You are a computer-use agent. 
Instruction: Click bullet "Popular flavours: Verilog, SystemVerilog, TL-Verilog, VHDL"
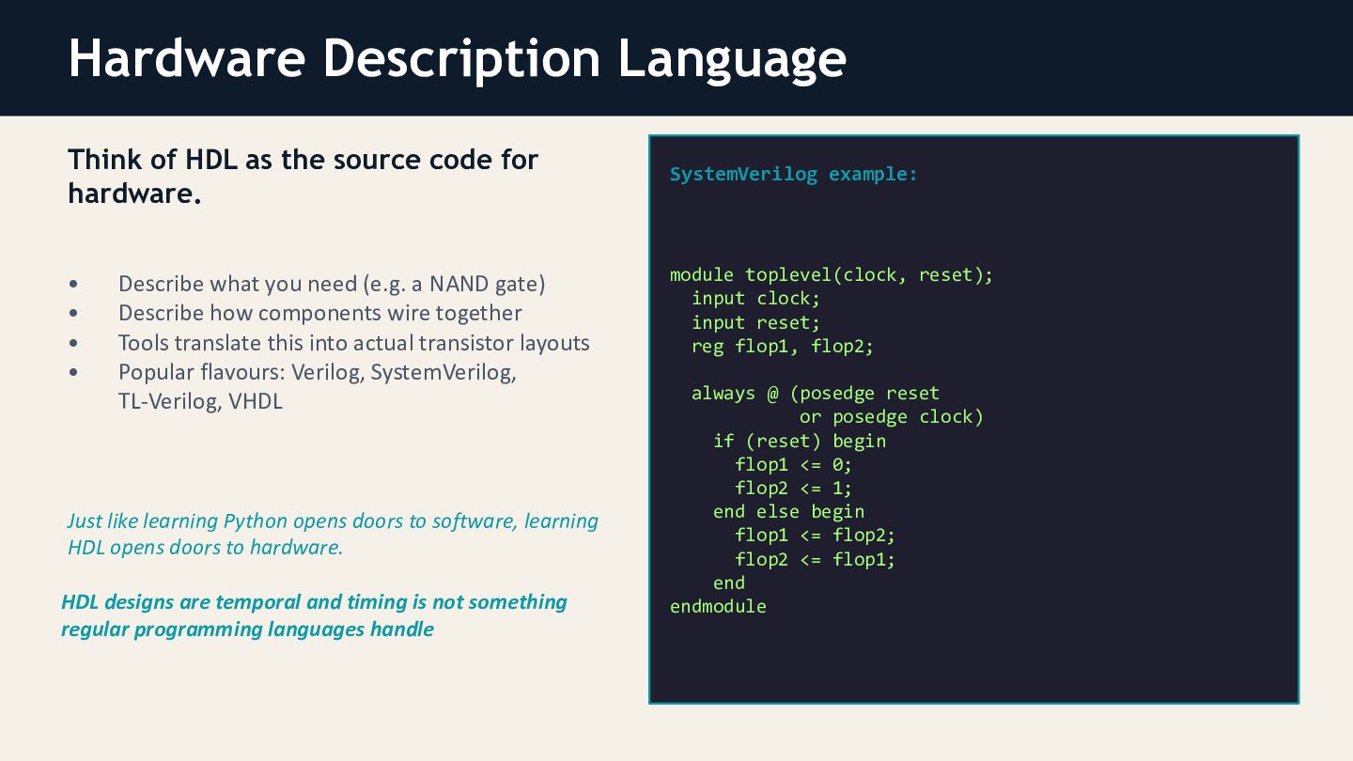[318, 386]
